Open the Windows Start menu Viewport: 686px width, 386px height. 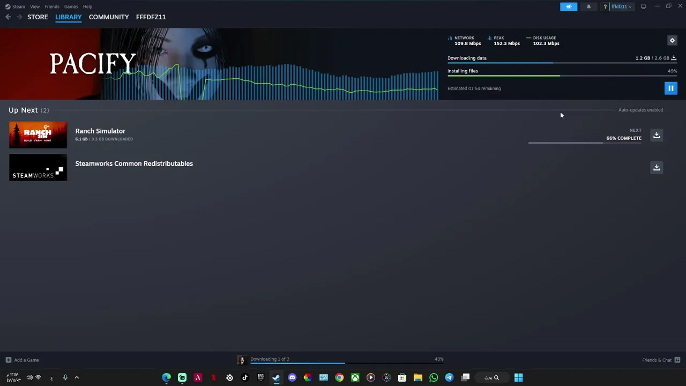518,377
